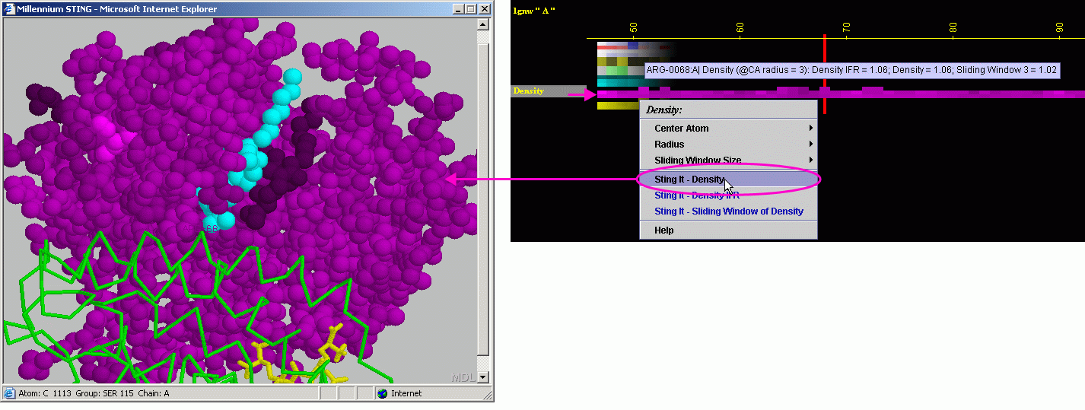
Task: Click sequence position label 90
Action: (1060, 27)
